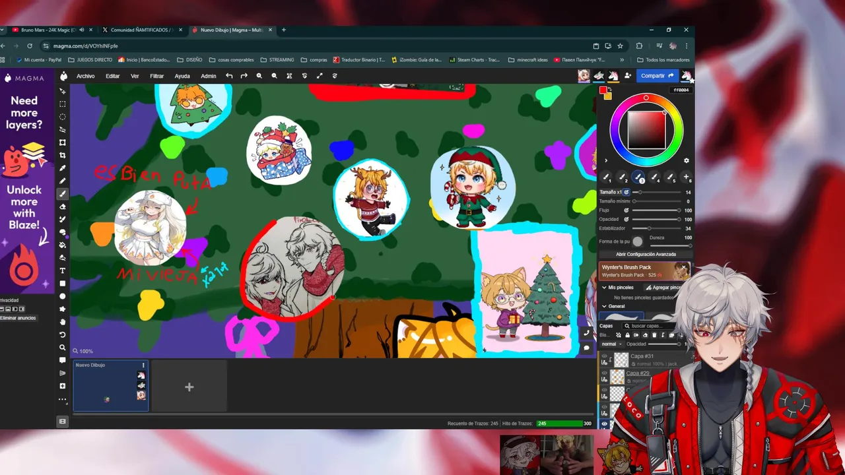Select the Zoom tool in left toolbar

[63, 347]
